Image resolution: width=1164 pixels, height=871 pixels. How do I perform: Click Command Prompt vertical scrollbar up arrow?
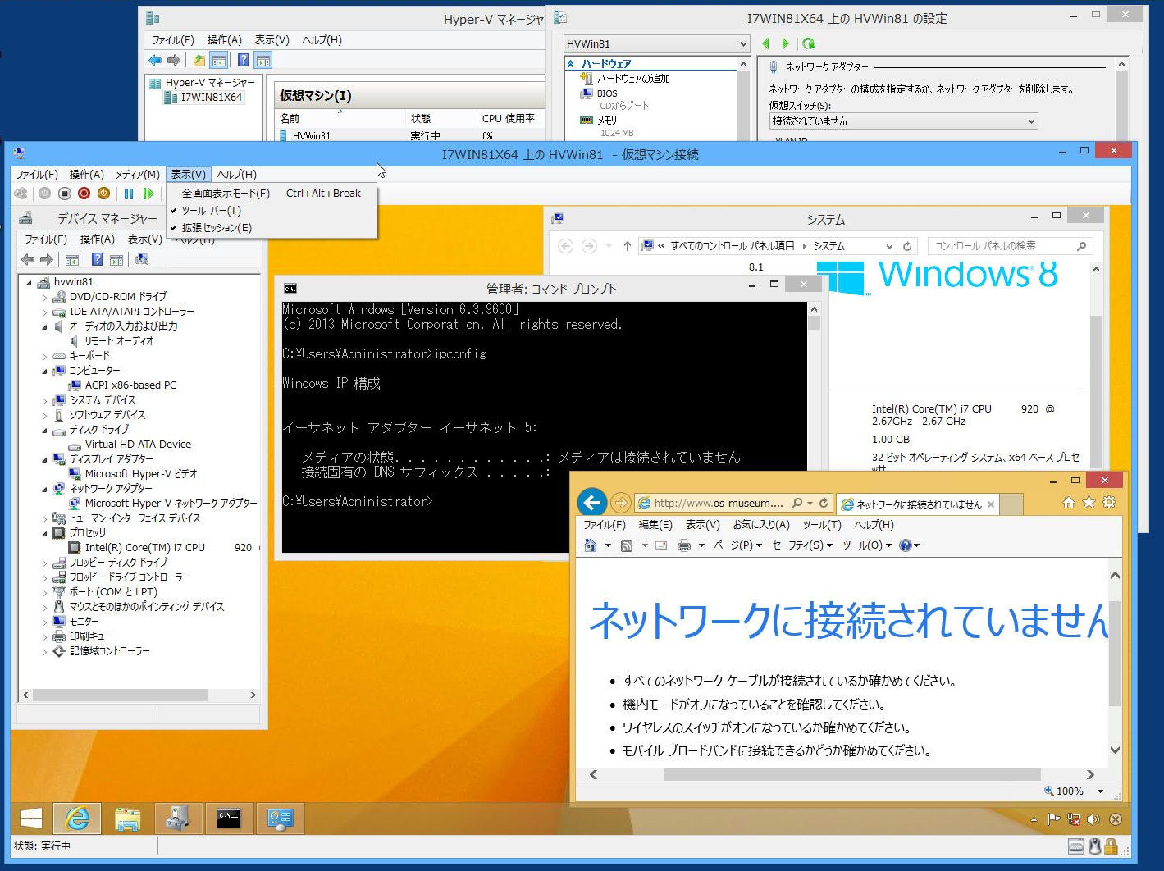click(814, 309)
